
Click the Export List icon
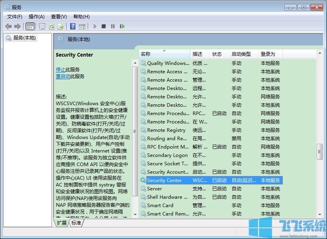tap(61, 26)
